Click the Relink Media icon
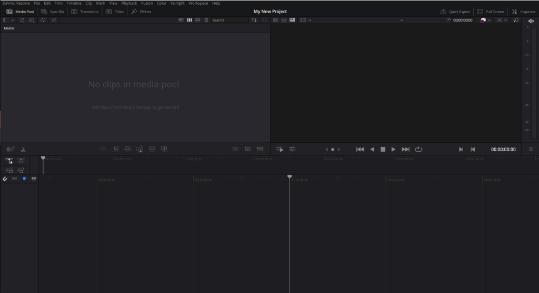Screen dimensions: 539x293 coord(54,20)
